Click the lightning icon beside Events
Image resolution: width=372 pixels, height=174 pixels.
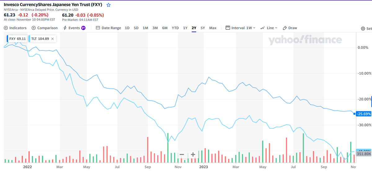click(x=65, y=28)
